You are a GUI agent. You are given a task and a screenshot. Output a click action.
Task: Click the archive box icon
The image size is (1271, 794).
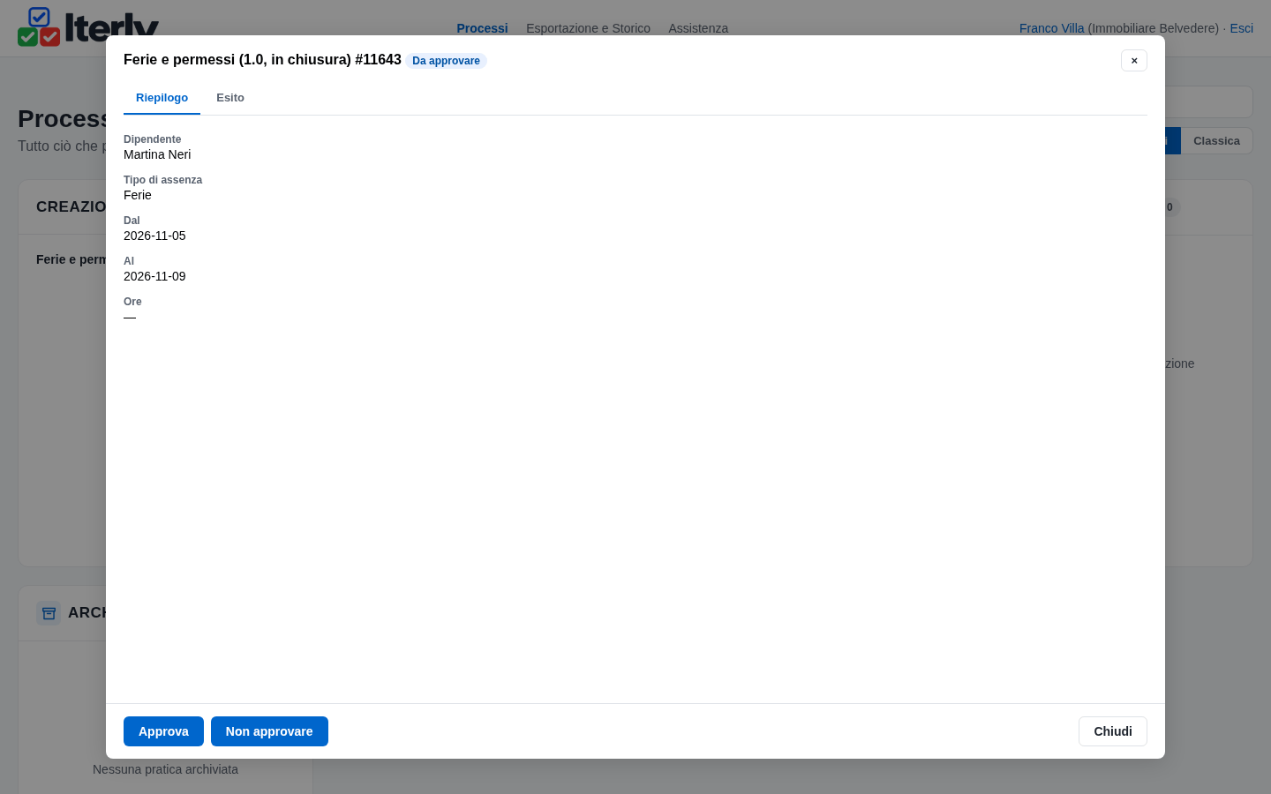(x=49, y=613)
